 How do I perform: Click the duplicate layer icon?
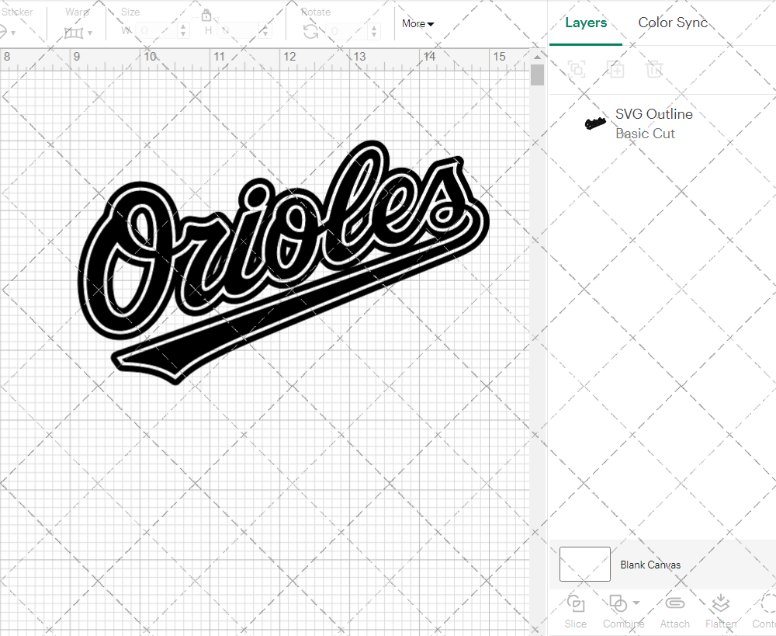(616, 69)
